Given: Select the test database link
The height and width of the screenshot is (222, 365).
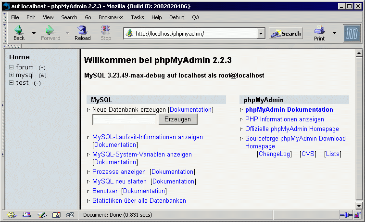Looking at the screenshot, I should click(x=22, y=82).
